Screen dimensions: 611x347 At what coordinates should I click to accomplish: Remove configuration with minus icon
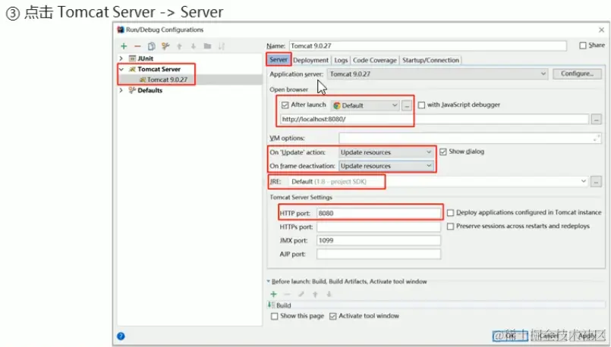[x=137, y=46]
